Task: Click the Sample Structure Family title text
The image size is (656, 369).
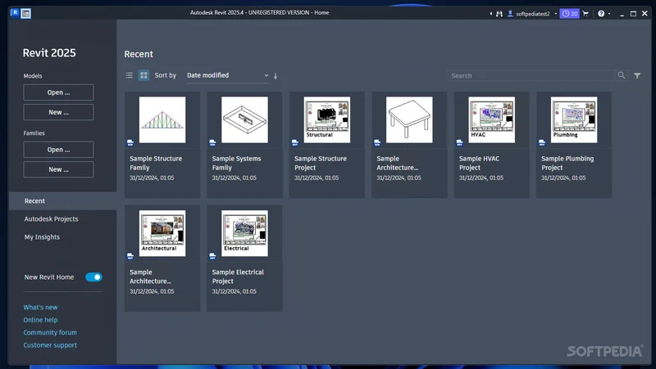Action: click(x=156, y=163)
